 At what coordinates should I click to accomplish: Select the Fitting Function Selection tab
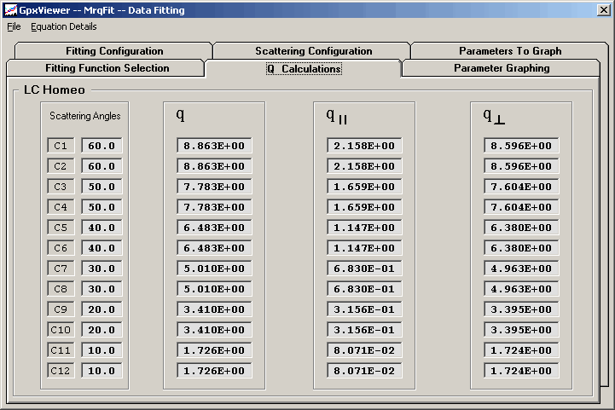coord(107,68)
